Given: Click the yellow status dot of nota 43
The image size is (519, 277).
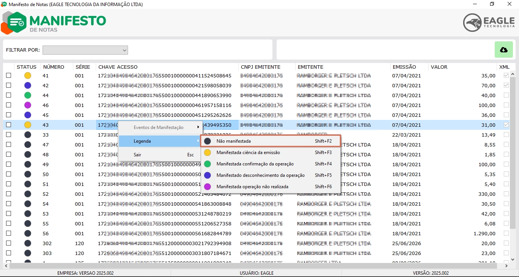Looking at the screenshot, I should pyautogui.click(x=28, y=125).
